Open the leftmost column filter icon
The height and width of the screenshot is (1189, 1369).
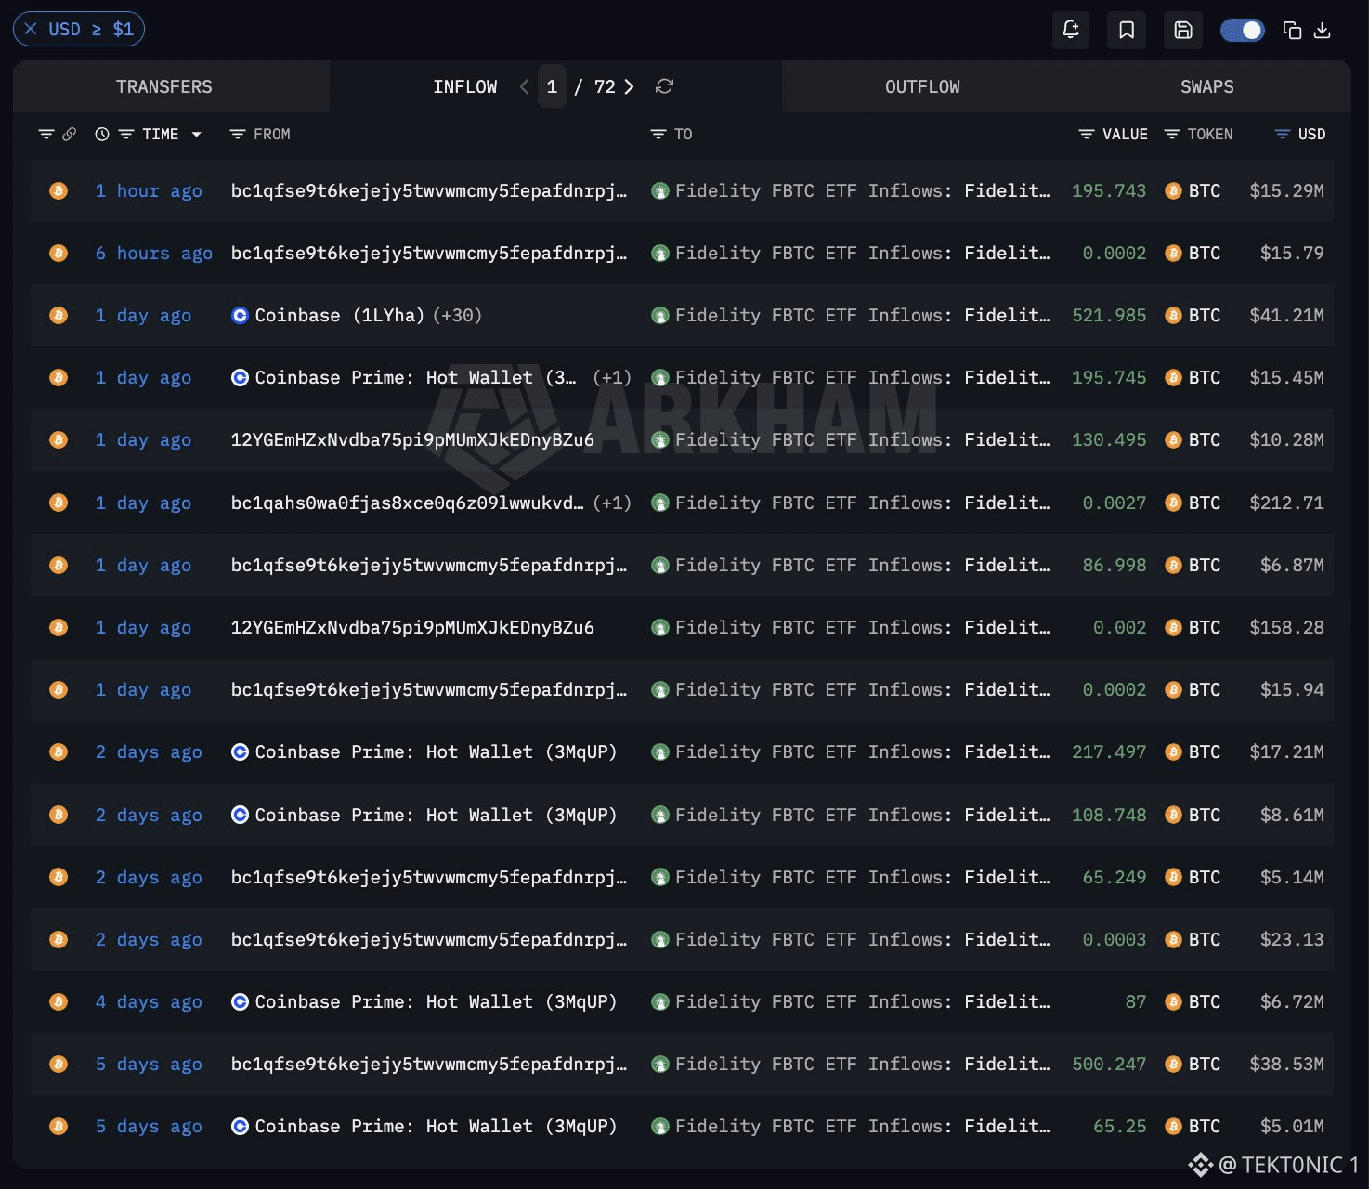pos(46,135)
